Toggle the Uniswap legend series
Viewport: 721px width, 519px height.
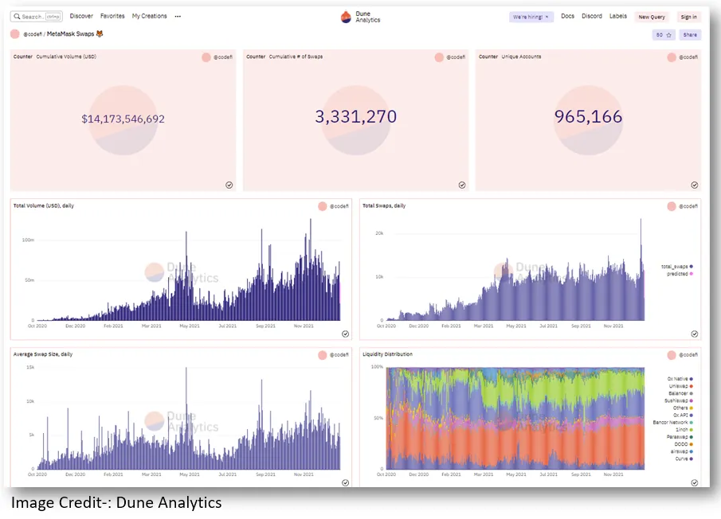[x=681, y=387]
